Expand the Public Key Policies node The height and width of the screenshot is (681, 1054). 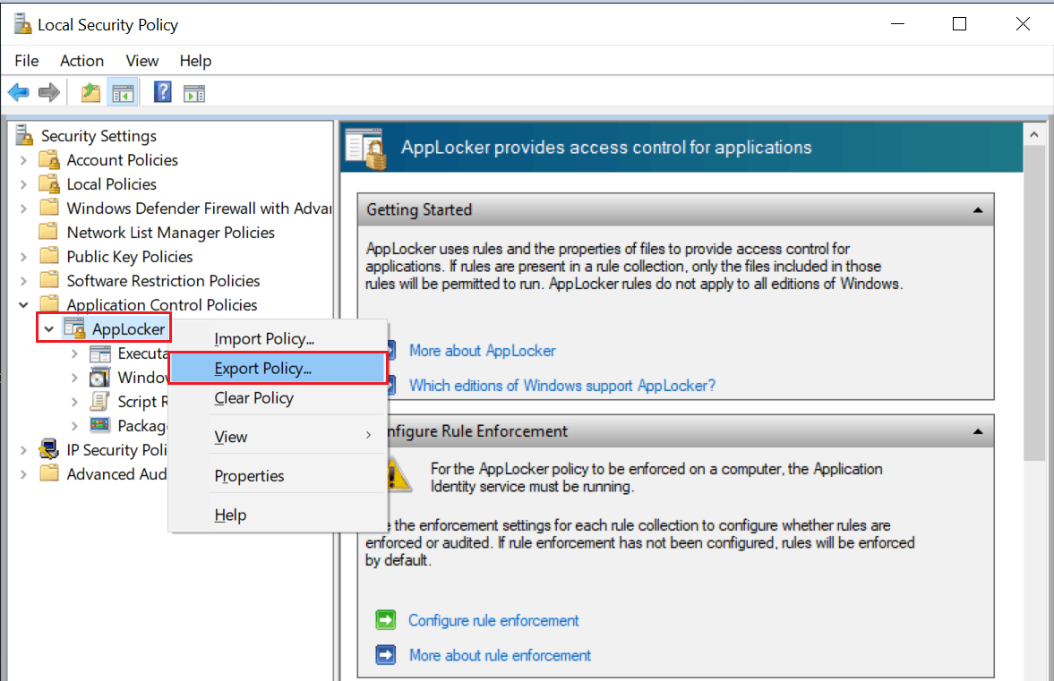pyautogui.click(x=23, y=257)
